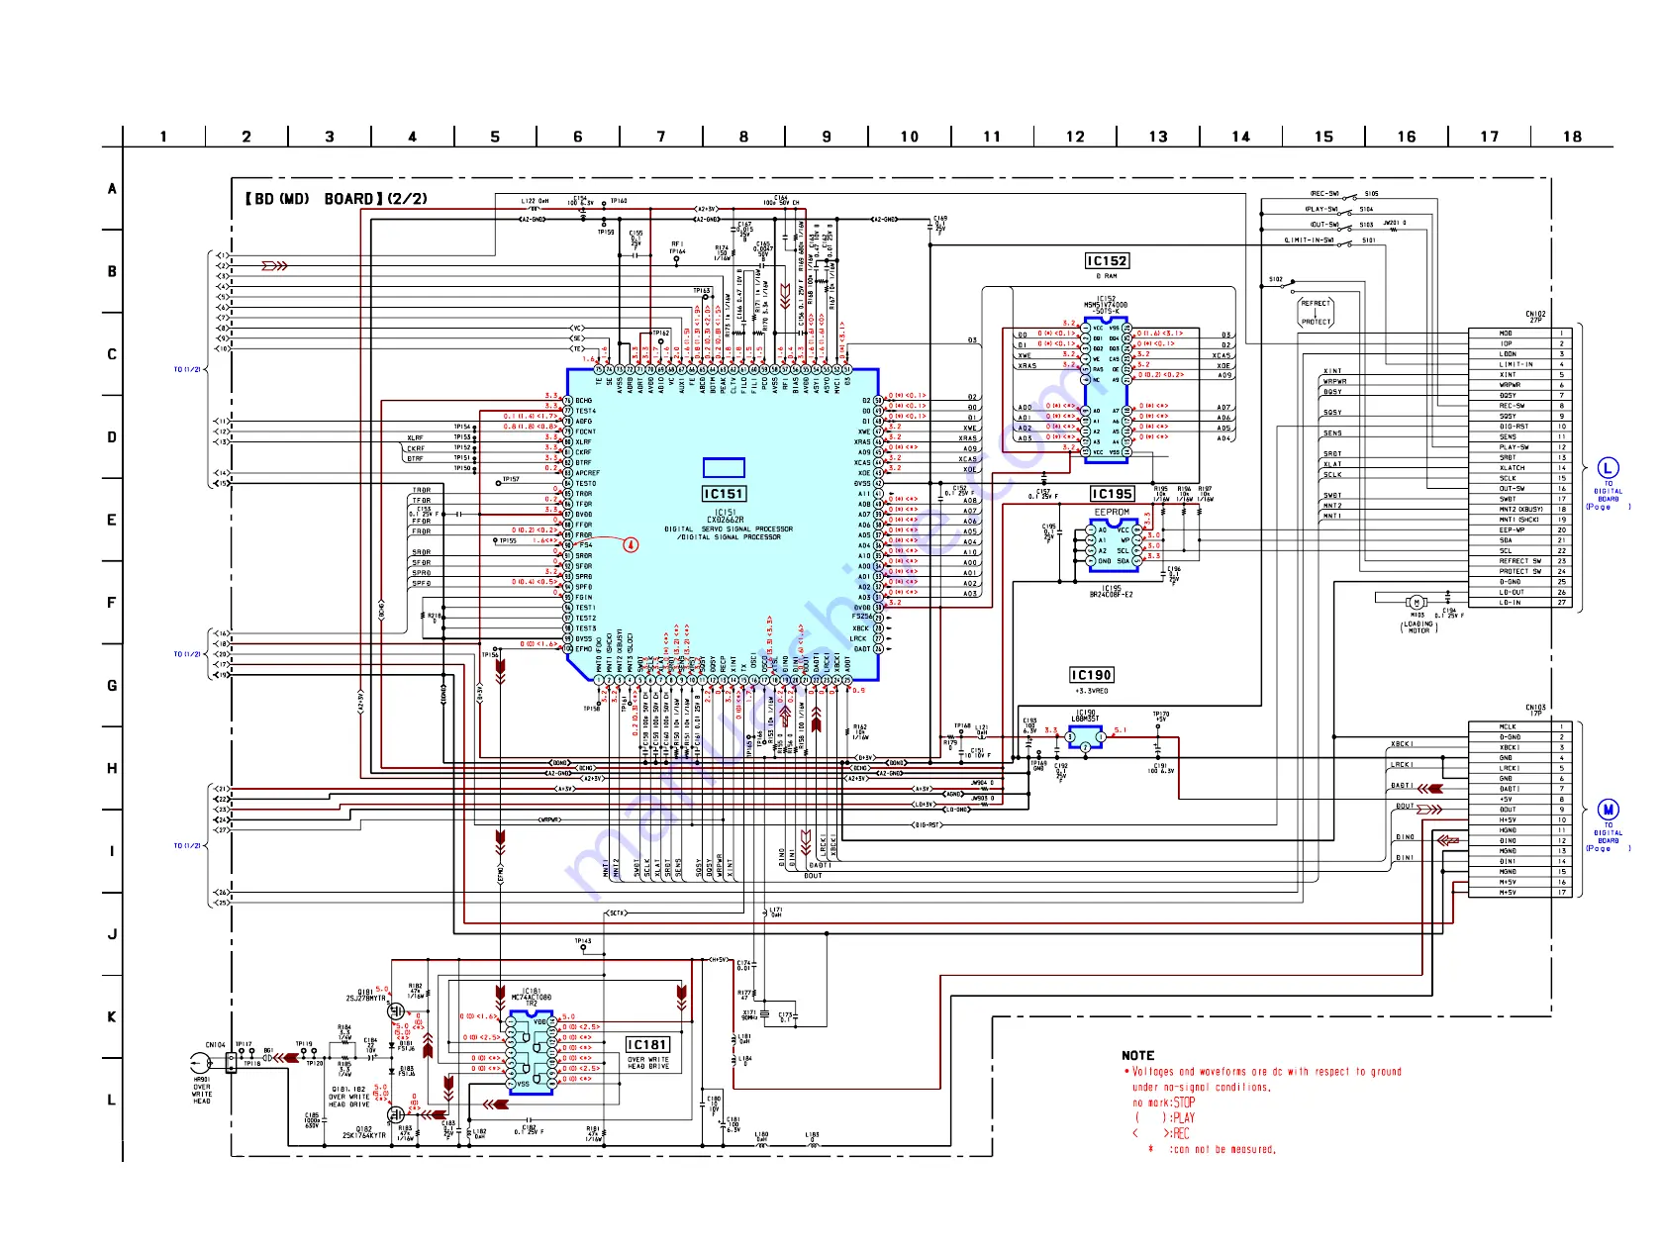
Task: Click the BD (MD) BOARD (2/2) title
Action: point(337,199)
